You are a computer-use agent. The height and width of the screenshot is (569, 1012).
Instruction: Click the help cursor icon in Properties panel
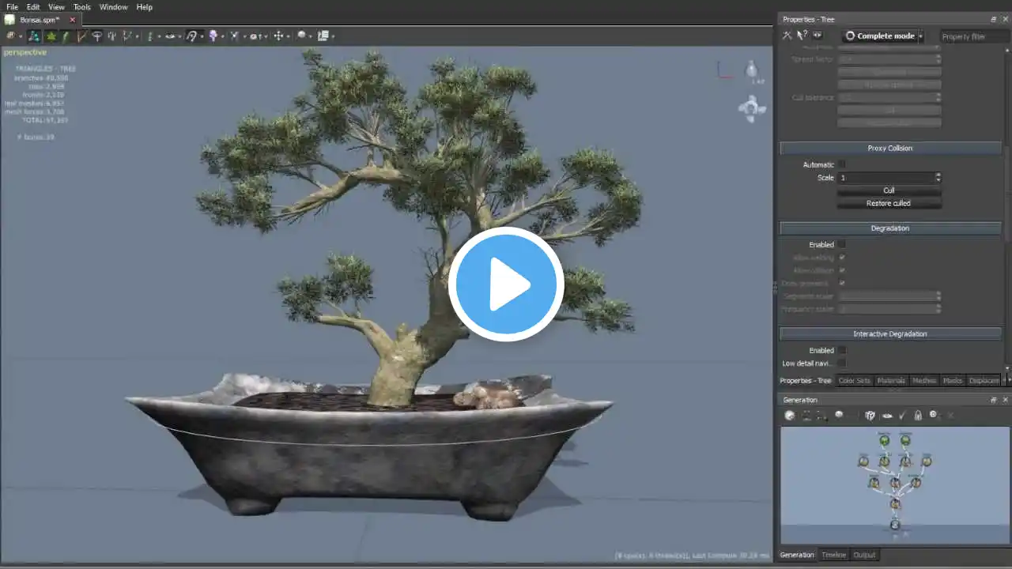802,36
